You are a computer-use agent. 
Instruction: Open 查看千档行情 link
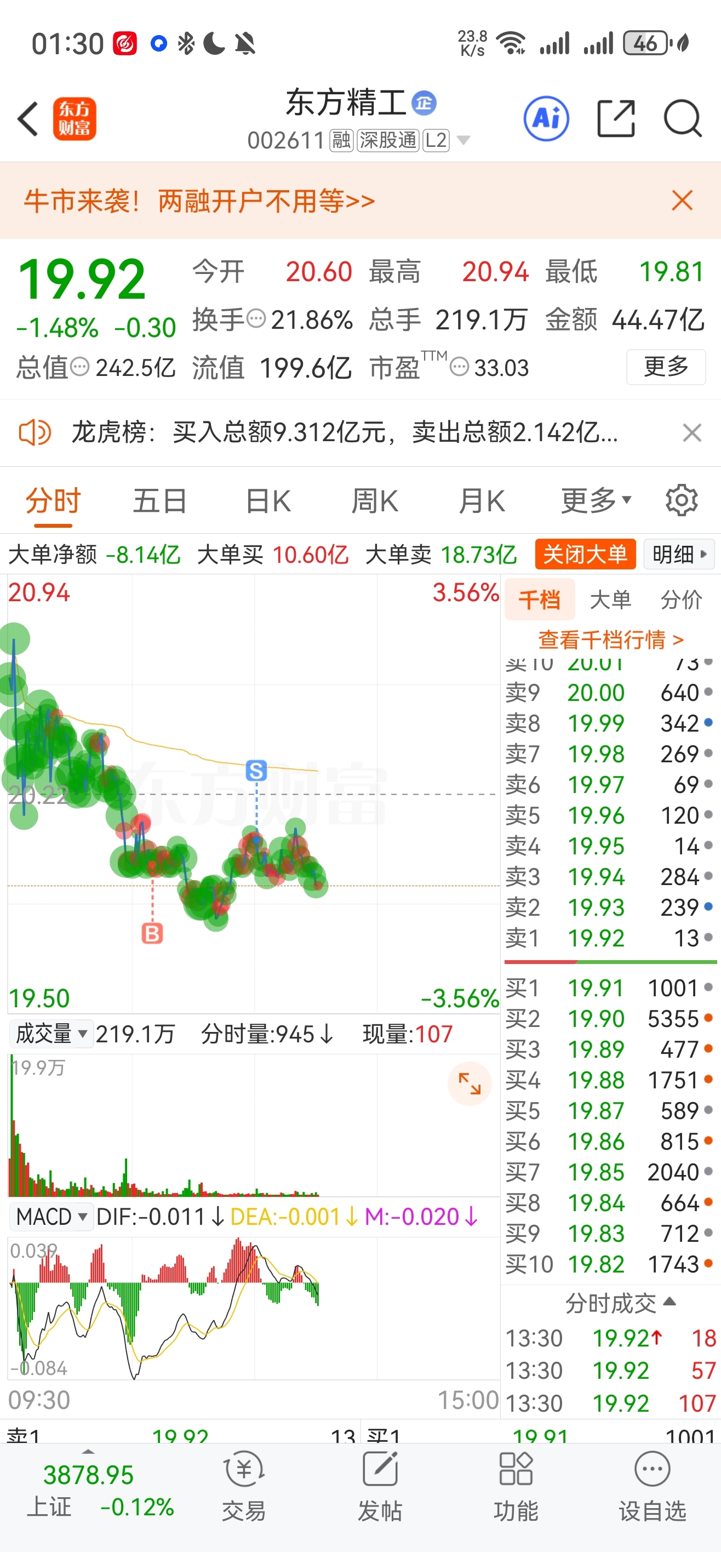click(610, 639)
